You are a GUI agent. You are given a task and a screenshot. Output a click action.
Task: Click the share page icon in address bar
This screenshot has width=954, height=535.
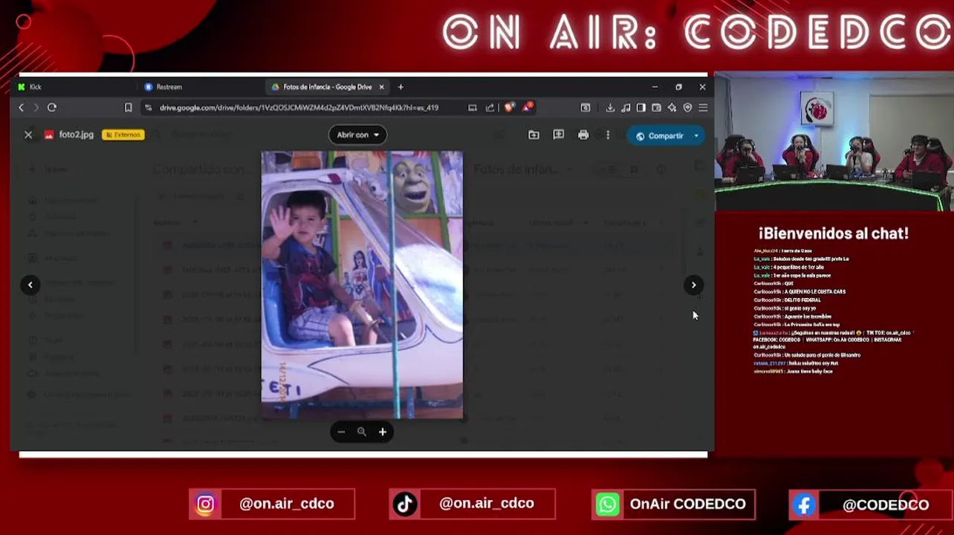490,108
